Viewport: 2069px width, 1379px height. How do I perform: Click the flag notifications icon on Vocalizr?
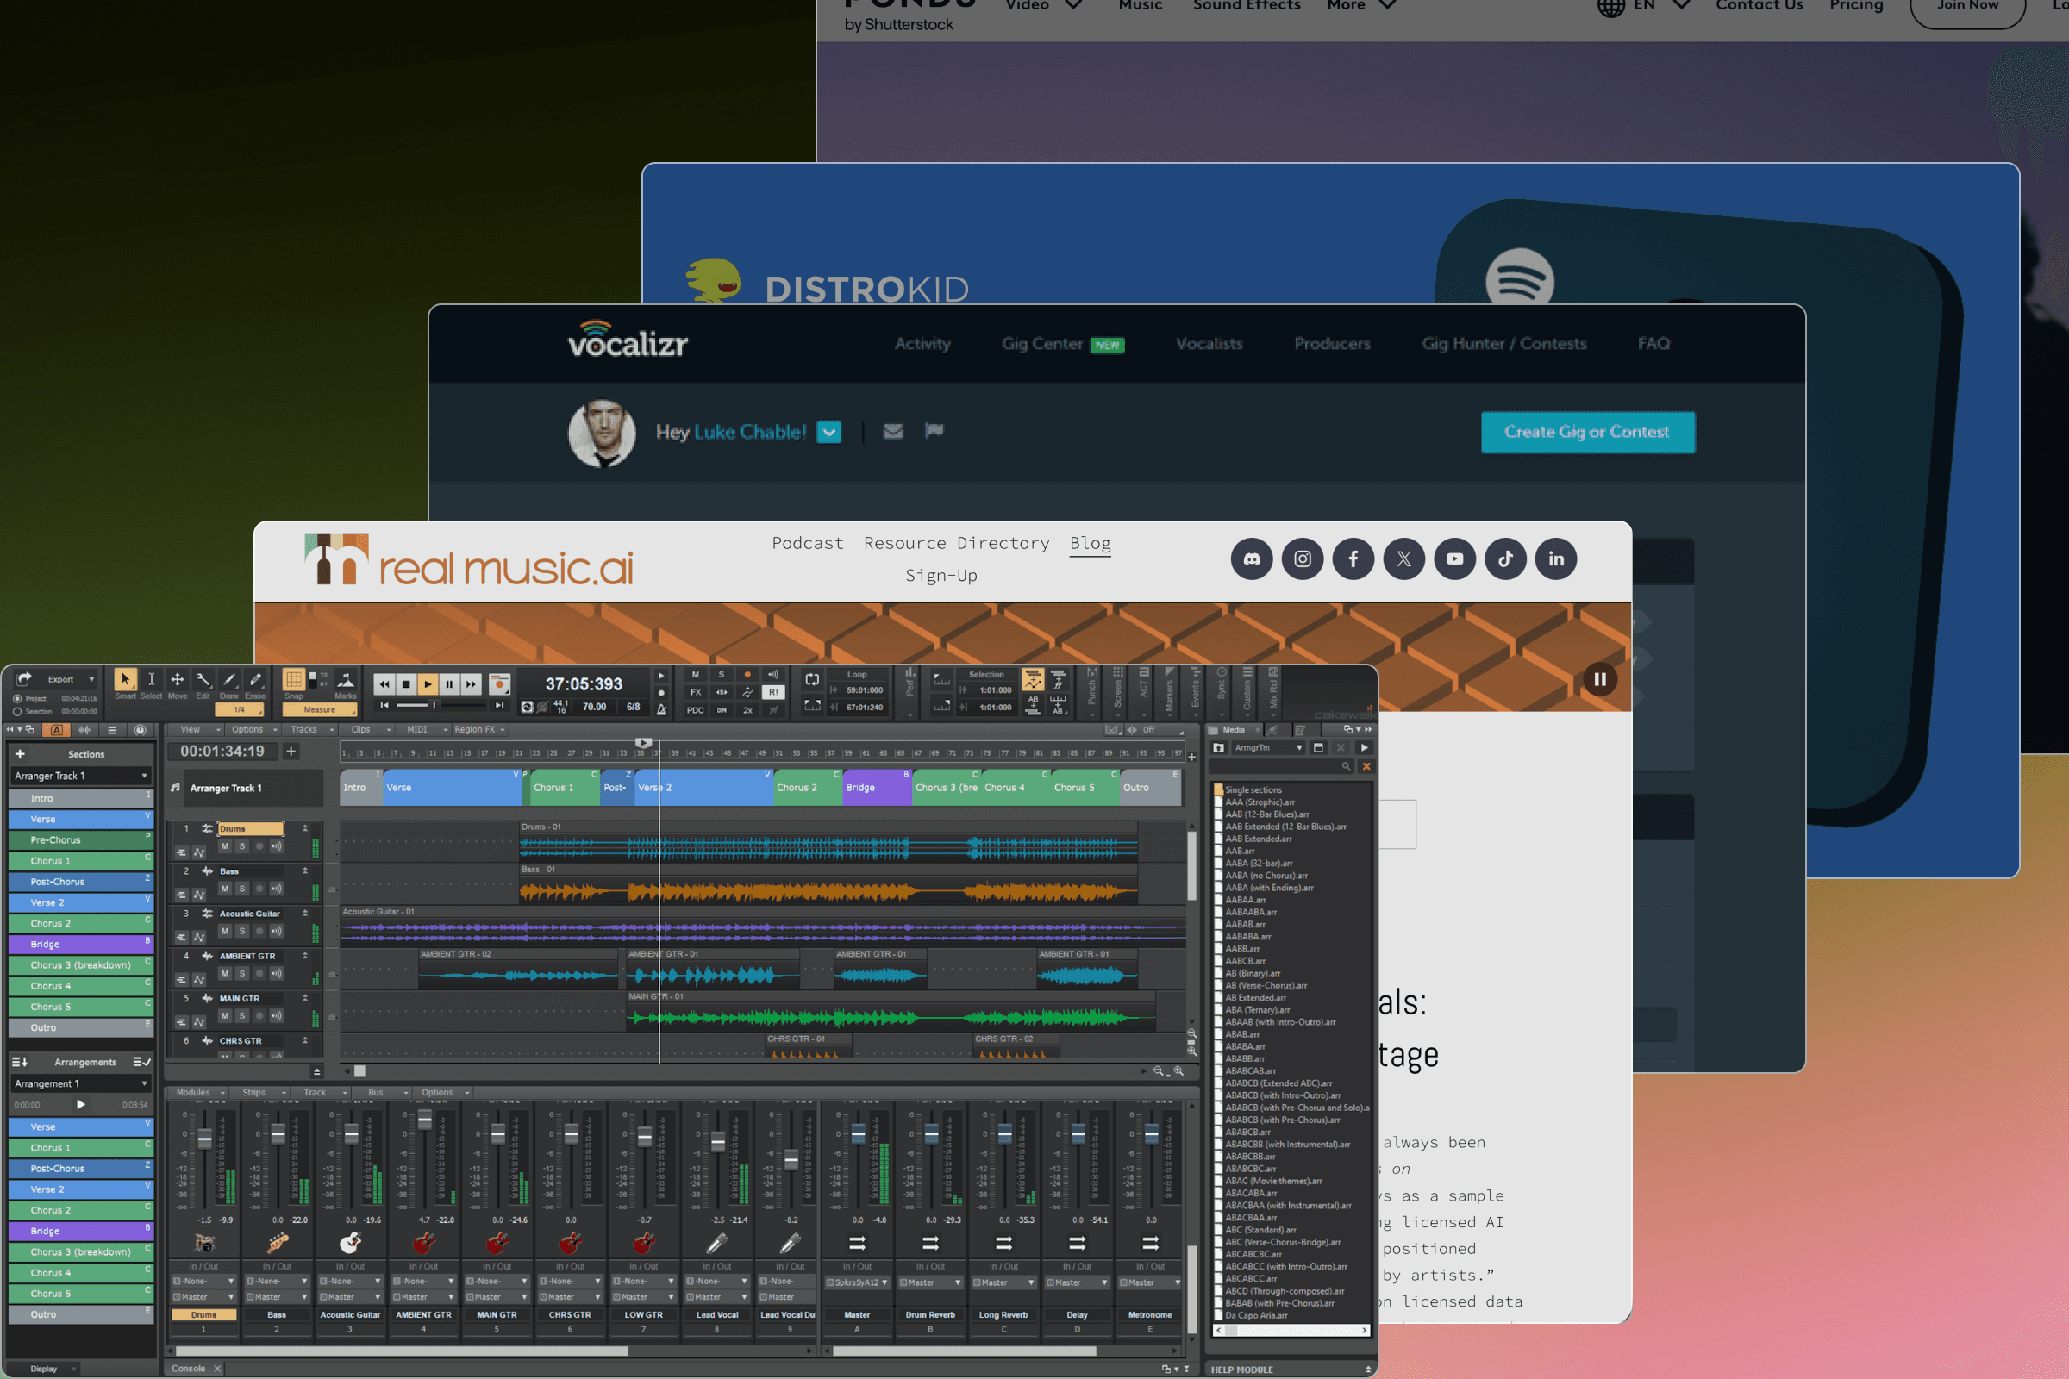tap(934, 430)
